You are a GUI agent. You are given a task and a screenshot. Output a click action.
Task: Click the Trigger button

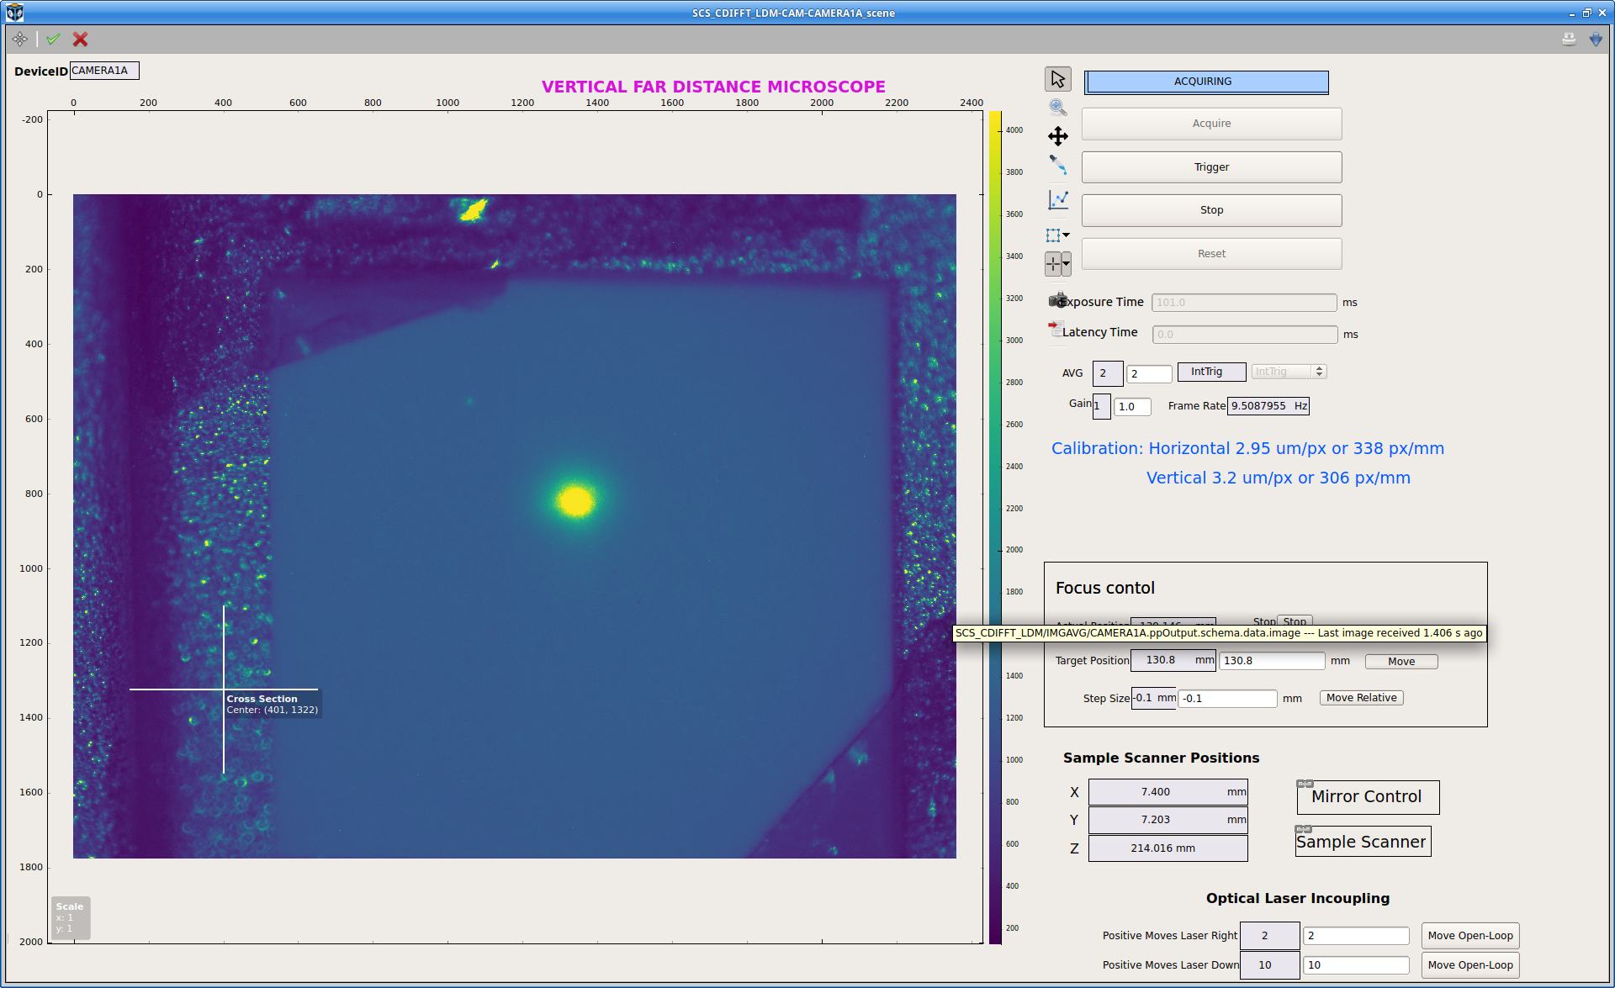click(1211, 167)
